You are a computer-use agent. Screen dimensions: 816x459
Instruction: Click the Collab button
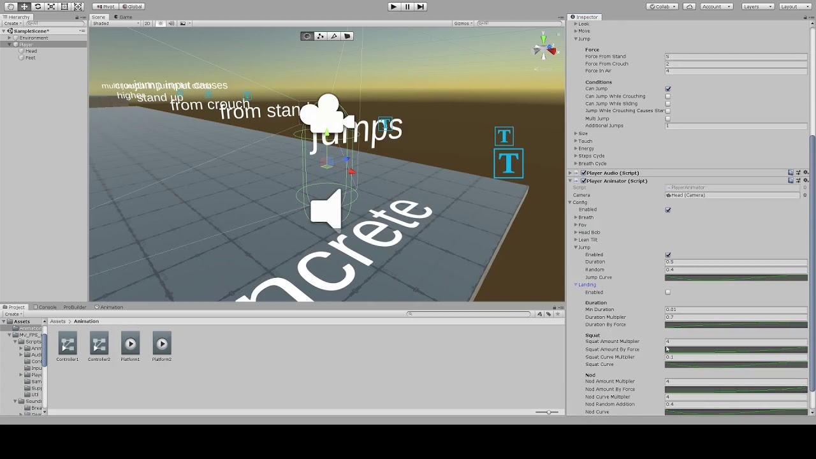pos(662,6)
